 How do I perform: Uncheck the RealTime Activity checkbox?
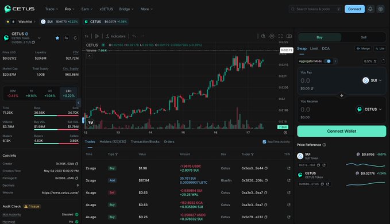(264, 142)
